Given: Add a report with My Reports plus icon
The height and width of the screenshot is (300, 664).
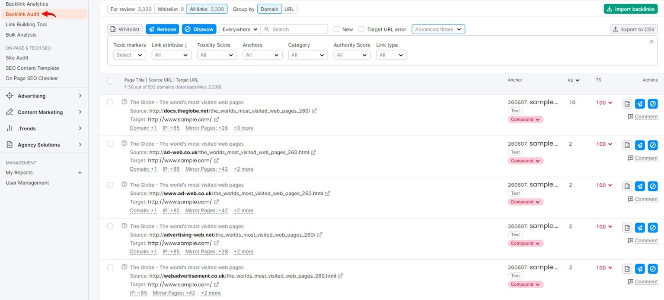Looking at the screenshot, I should (80, 172).
